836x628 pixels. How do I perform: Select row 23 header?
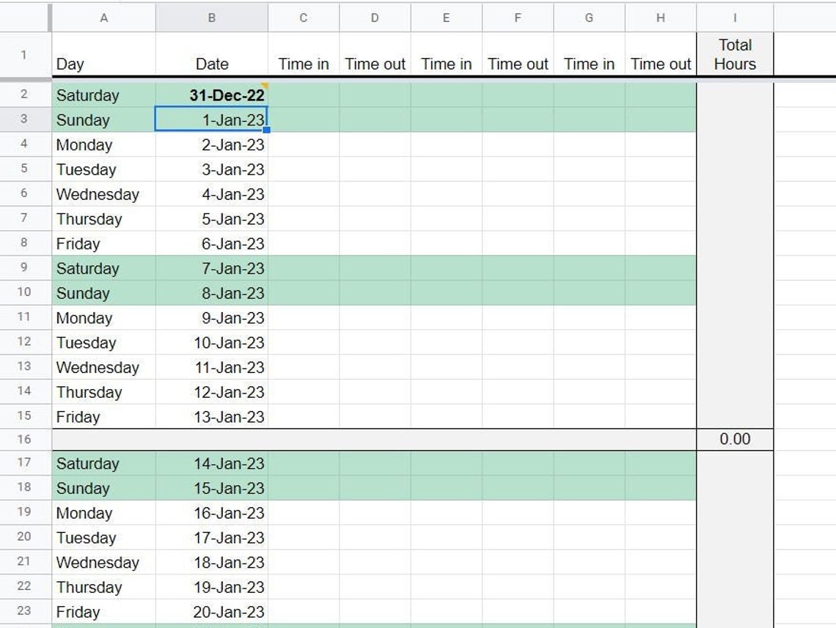coord(24,610)
